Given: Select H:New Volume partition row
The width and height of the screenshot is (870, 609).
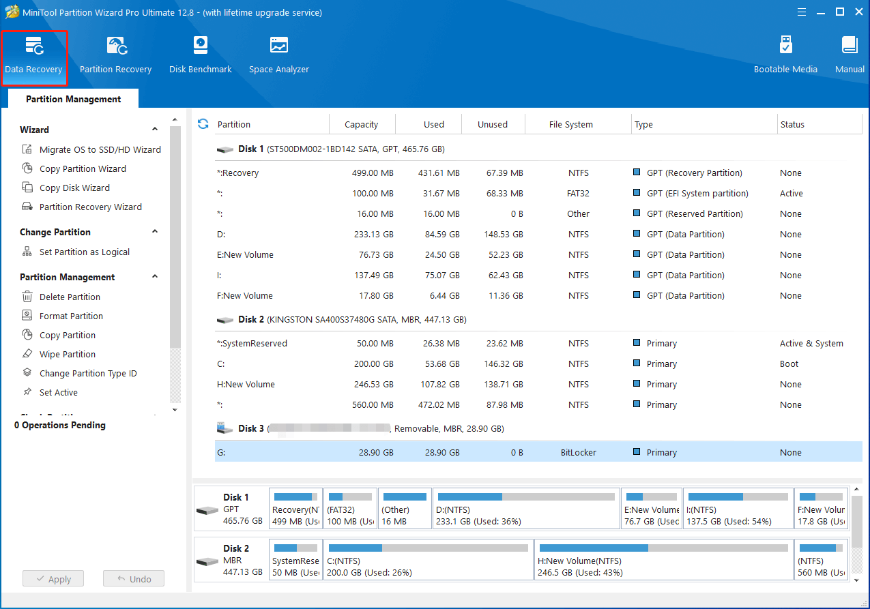Looking at the screenshot, I should coord(538,384).
